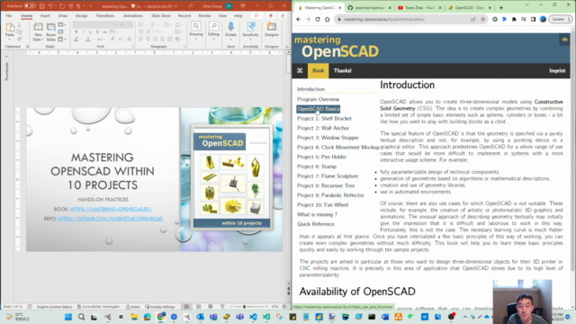576x324 pixels.
Task: Select the book cover image on slide
Action: (x=232, y=178)
